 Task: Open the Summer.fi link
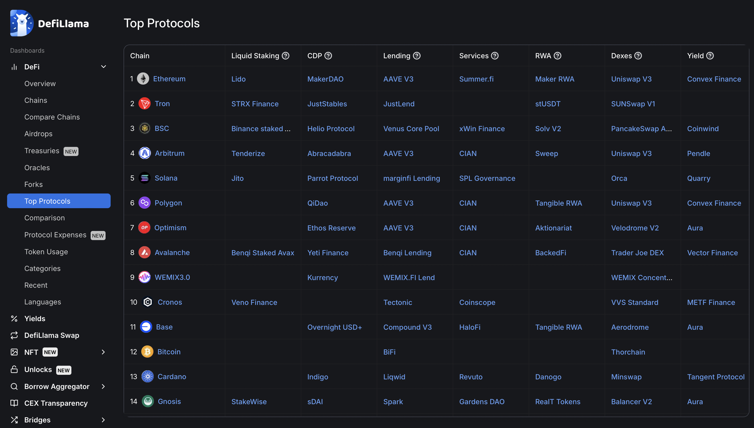coord(476,79)
